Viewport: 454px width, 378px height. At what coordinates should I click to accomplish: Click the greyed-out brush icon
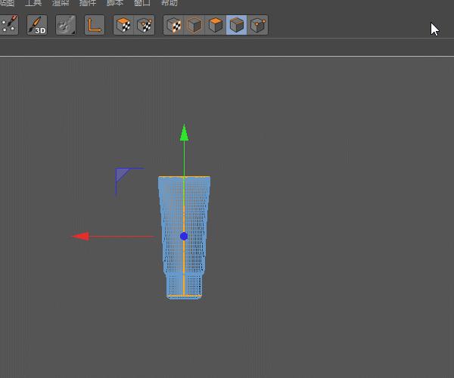pos(66,25)
